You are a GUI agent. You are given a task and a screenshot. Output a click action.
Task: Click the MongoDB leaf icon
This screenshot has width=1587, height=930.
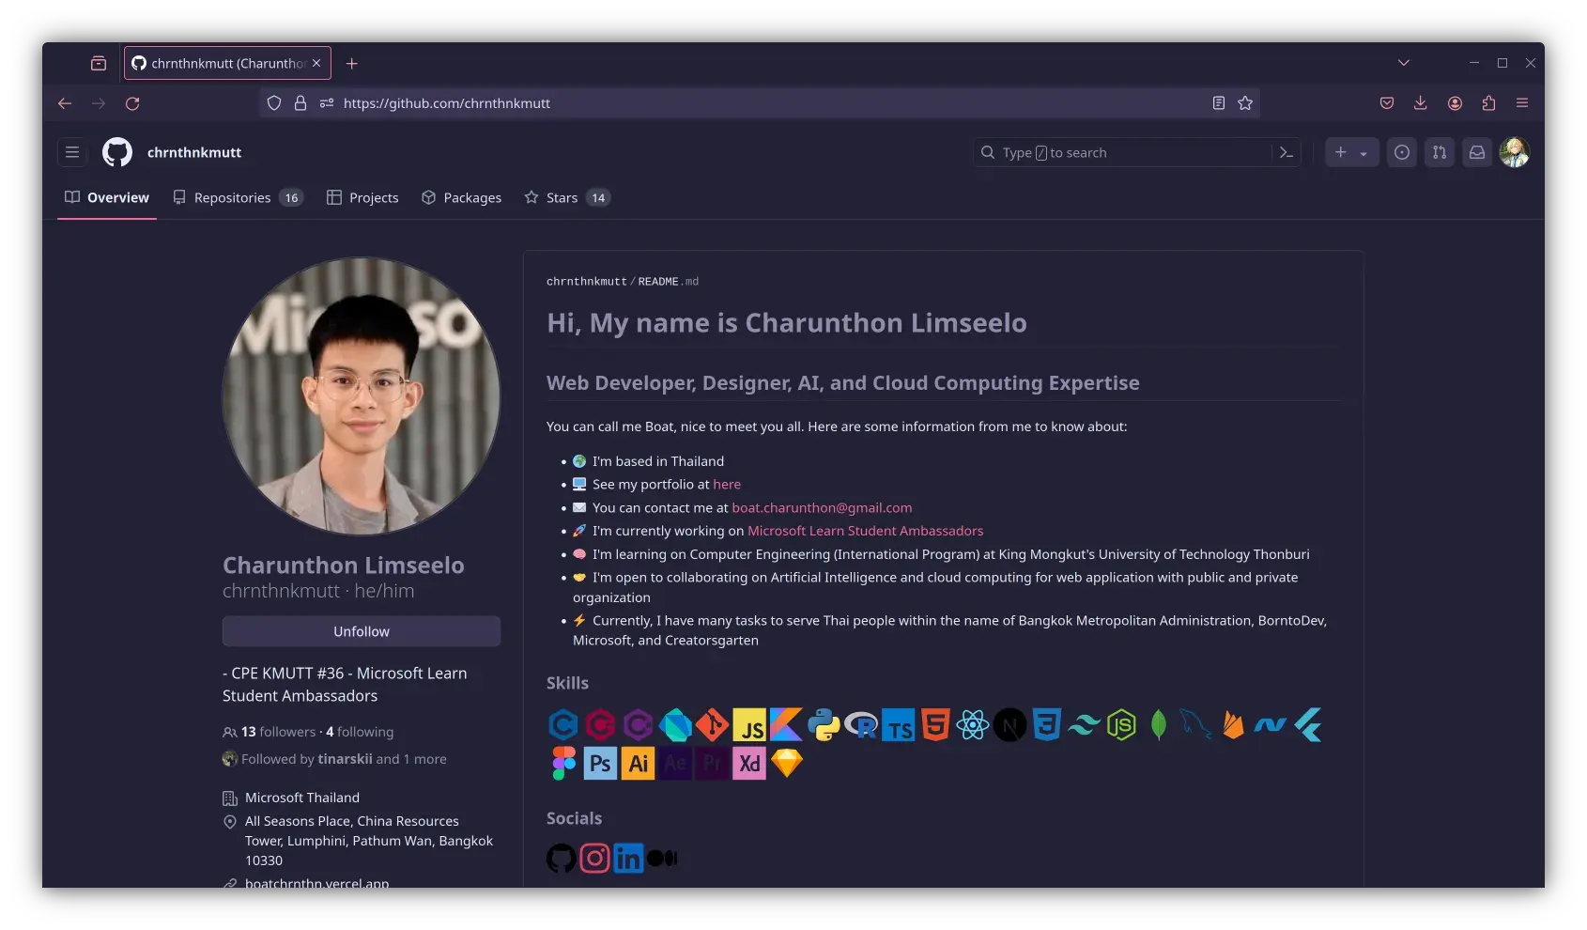(x=1159, y=725)
